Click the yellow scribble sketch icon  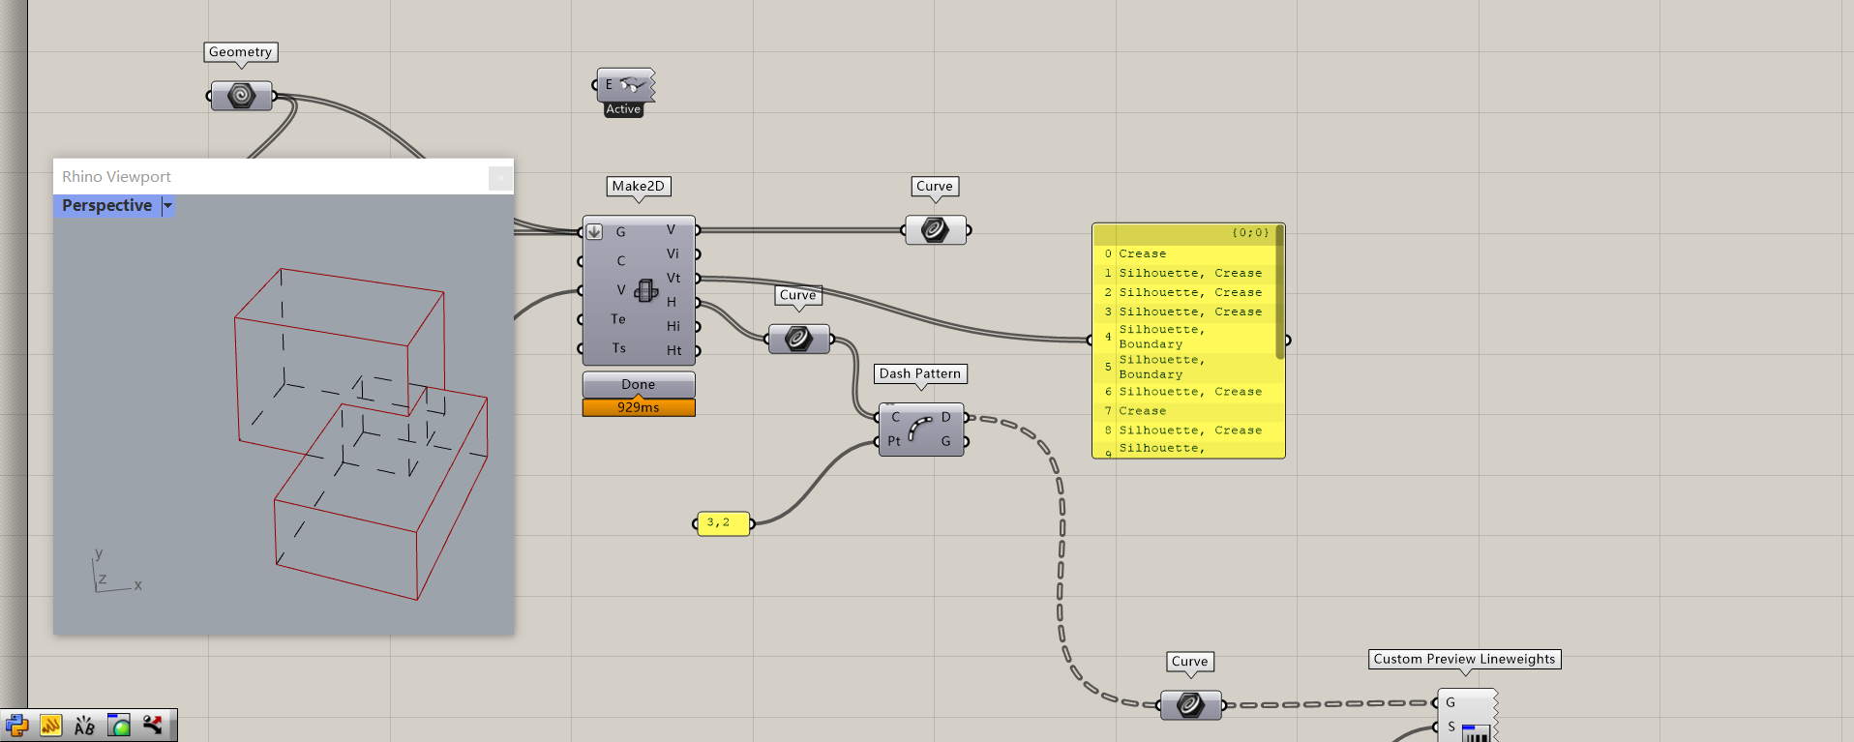tap(51, 725)
